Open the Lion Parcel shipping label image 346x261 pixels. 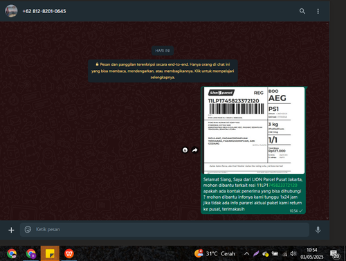coord(253,130)
